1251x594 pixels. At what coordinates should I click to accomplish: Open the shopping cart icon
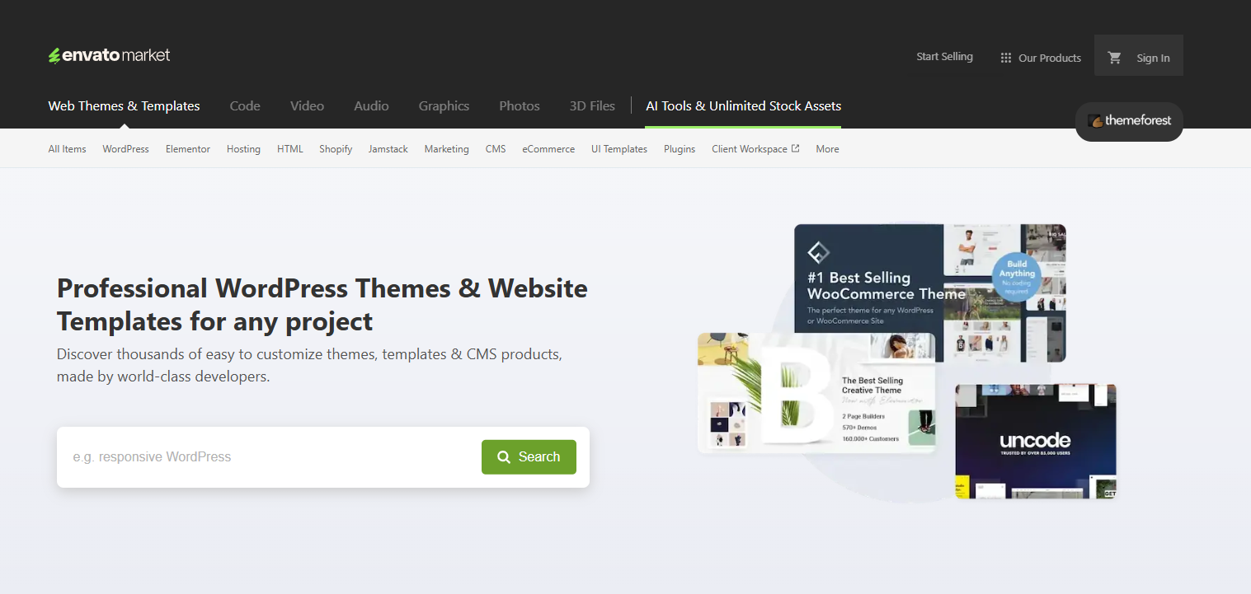1115,58
